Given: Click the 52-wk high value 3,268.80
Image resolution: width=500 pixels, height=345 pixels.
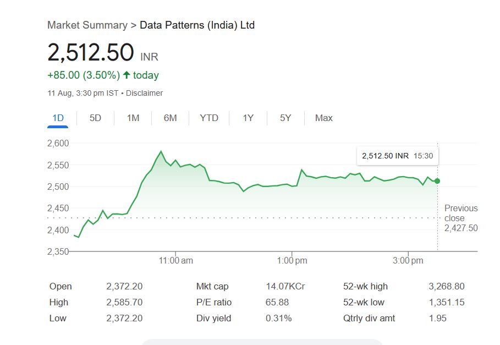Looking at the screenshot, I should 446,286.
